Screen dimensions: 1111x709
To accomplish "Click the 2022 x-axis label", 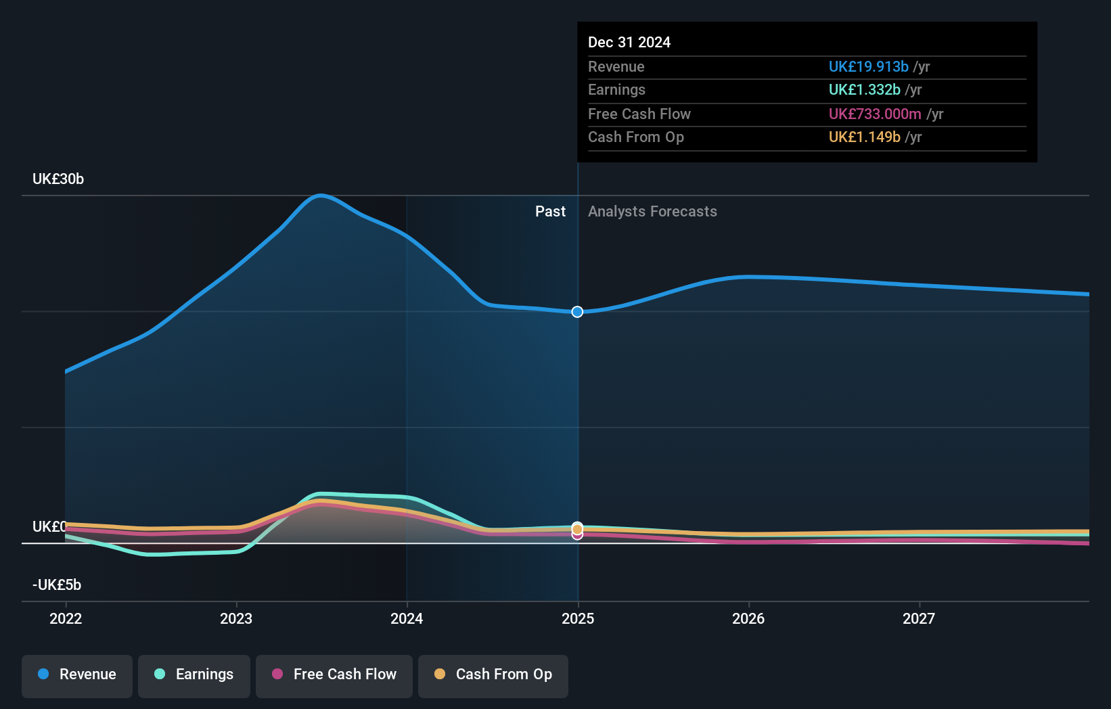I will tap(66, 618).
